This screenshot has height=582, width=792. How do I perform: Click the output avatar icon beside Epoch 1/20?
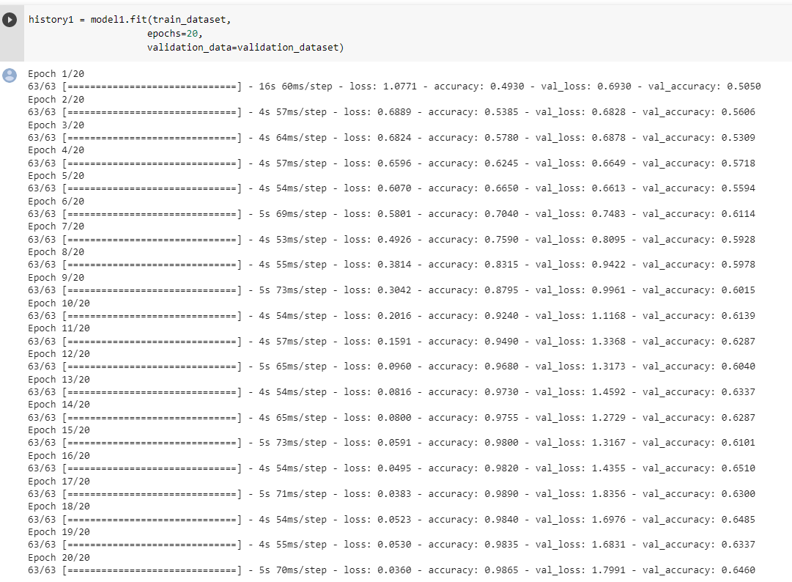pos(10,75)
